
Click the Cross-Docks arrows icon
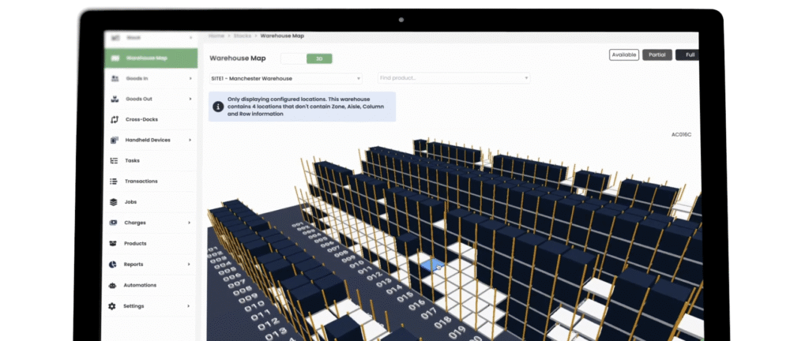click(115, 119)
